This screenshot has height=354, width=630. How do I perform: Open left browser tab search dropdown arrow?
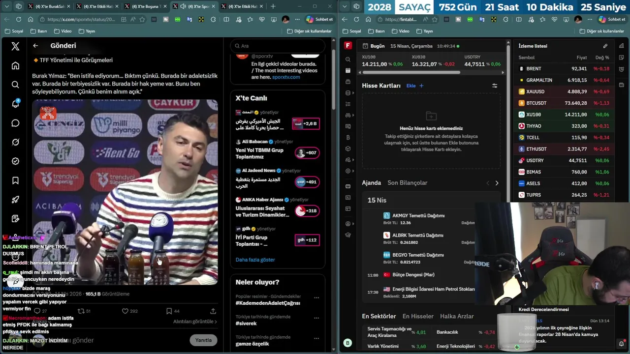(7, 6)
